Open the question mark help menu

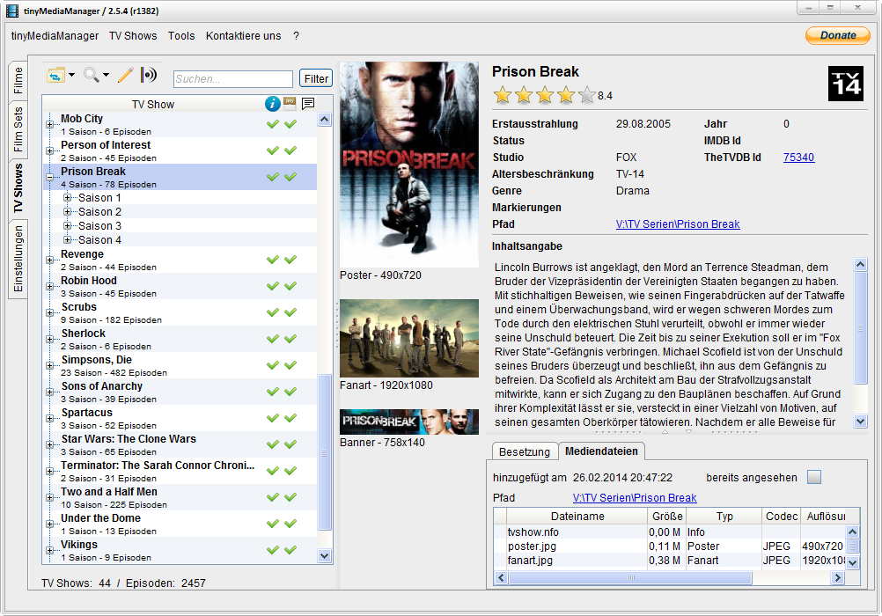coord(296,36)
